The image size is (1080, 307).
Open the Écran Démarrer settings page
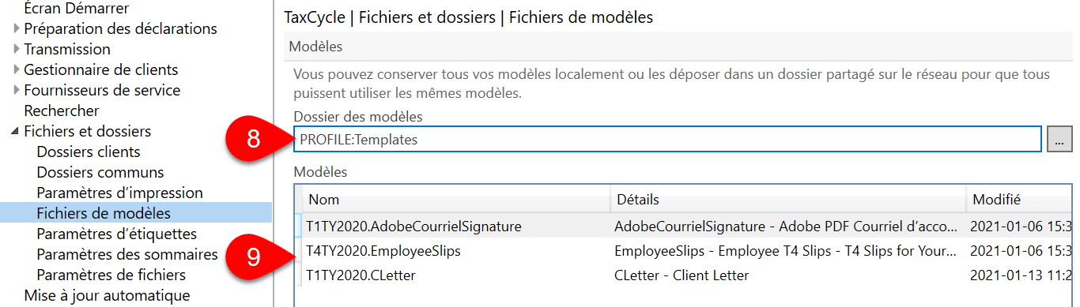click(x=77, y=9)
